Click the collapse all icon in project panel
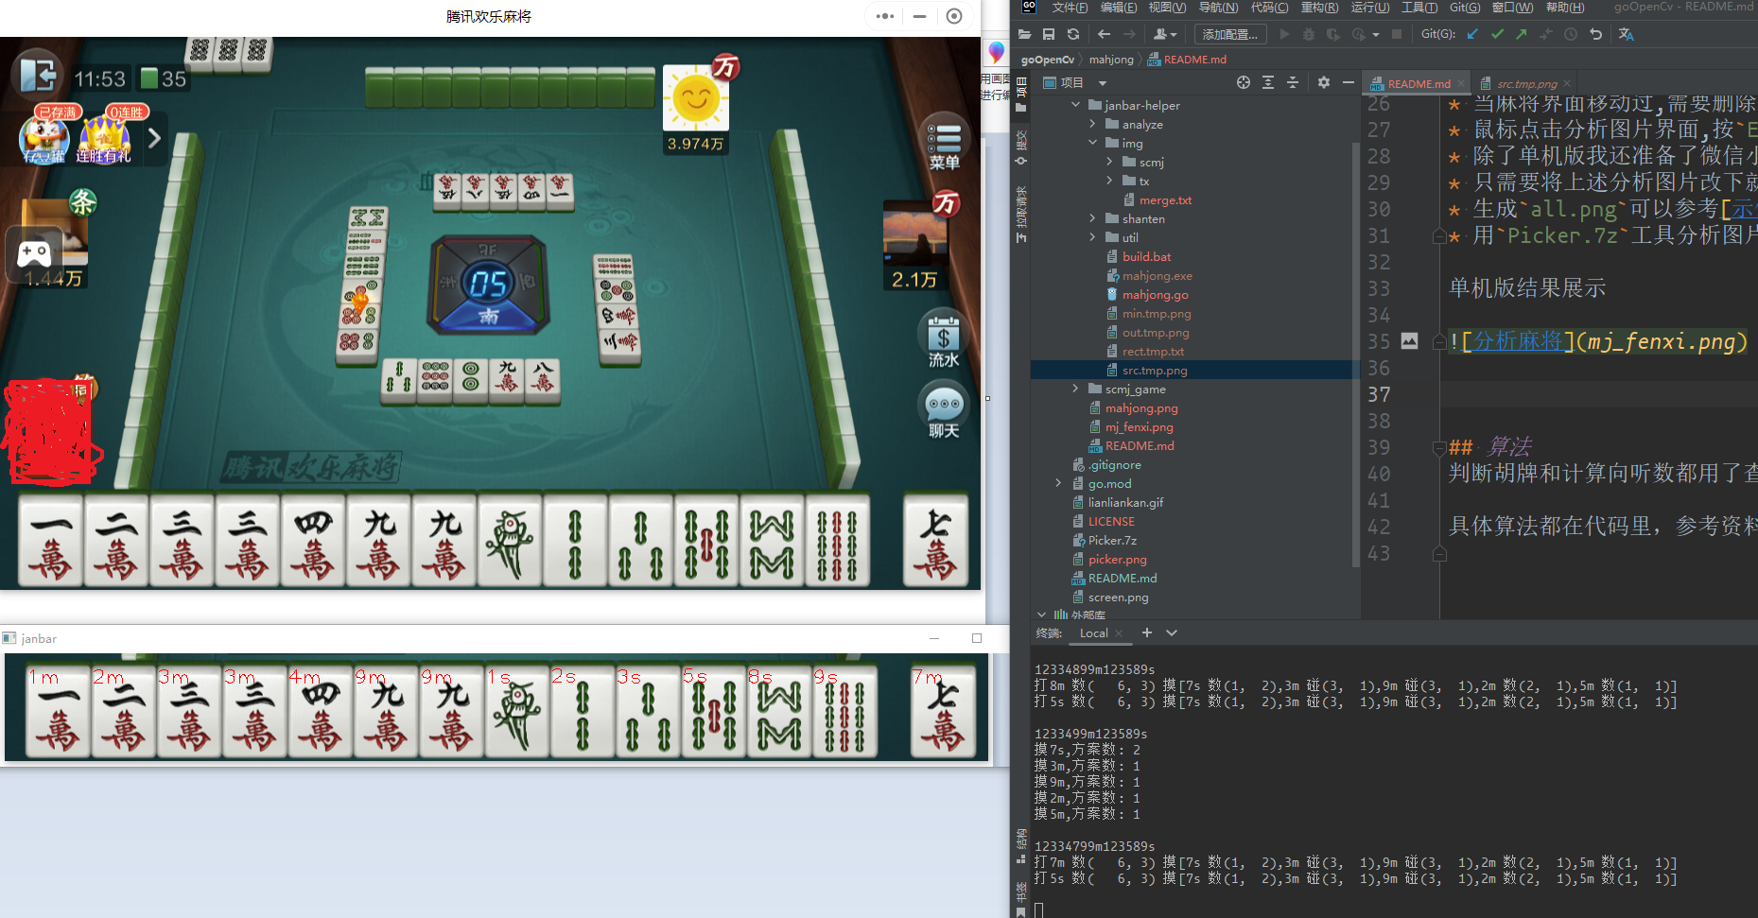1758x918 pixels. [1293, 82]
